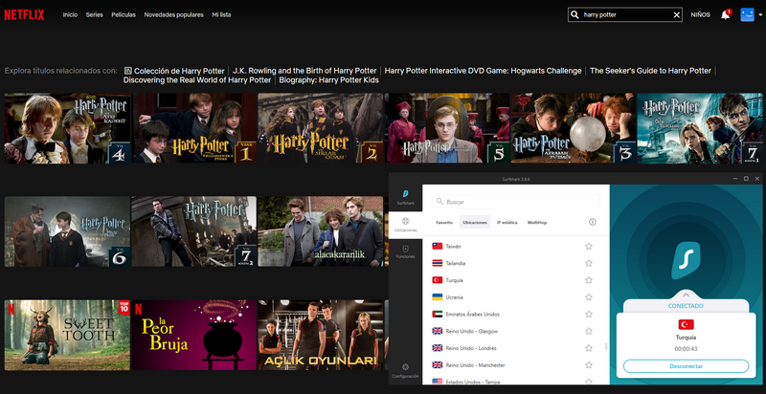Switch to the Ubicaciones tab
The width and height of the screenshot is (766, 394).
pos(475,223)
